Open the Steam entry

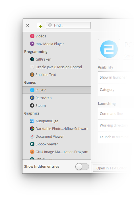tap(57, 106)
